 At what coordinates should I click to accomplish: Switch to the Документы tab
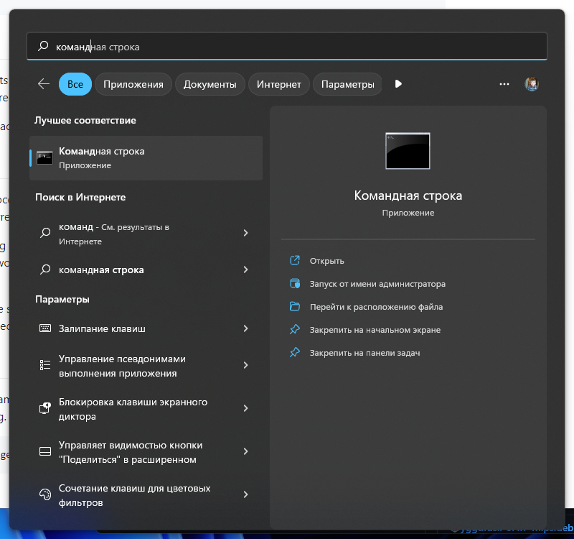[210, 83]
